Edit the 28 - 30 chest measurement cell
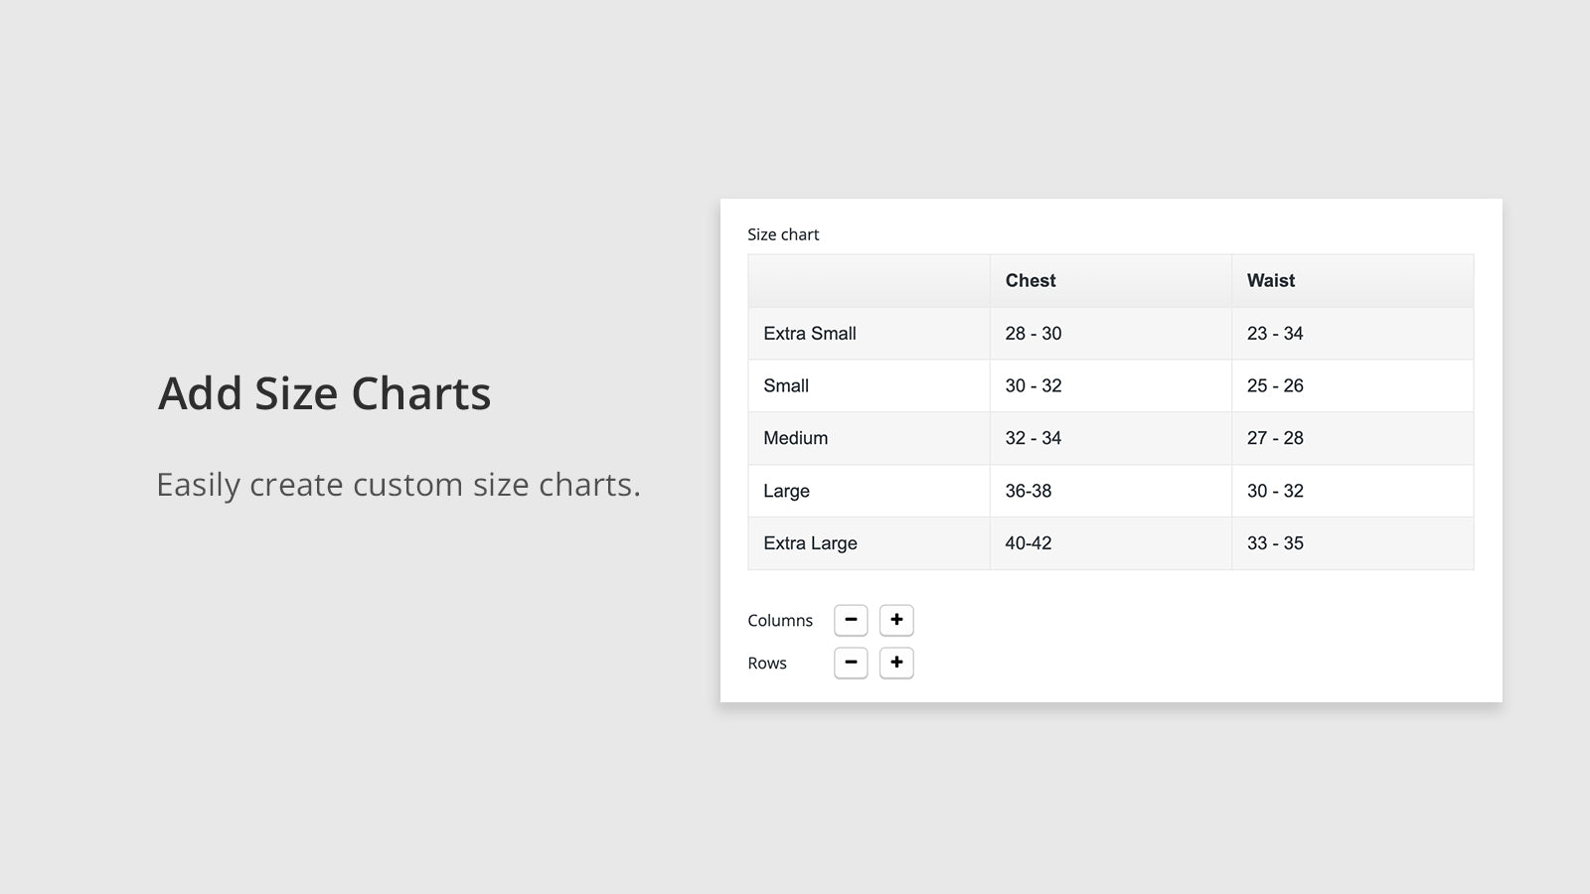 coord(1033,333)
